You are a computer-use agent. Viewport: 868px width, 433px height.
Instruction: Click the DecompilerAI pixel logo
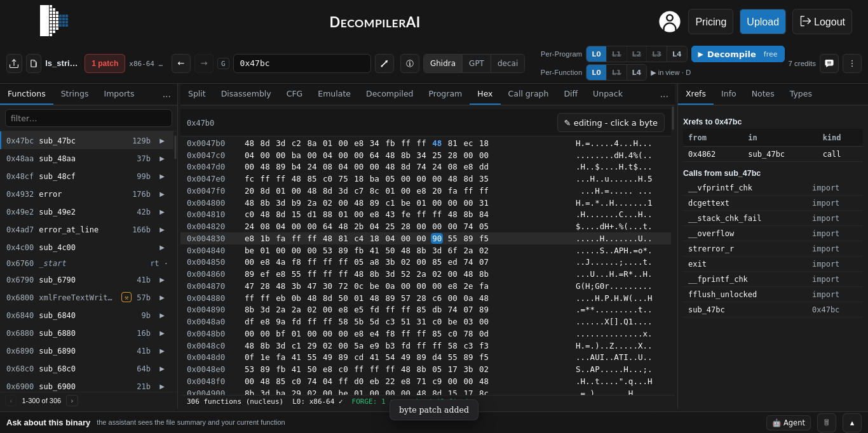click(x=54, y=21)
